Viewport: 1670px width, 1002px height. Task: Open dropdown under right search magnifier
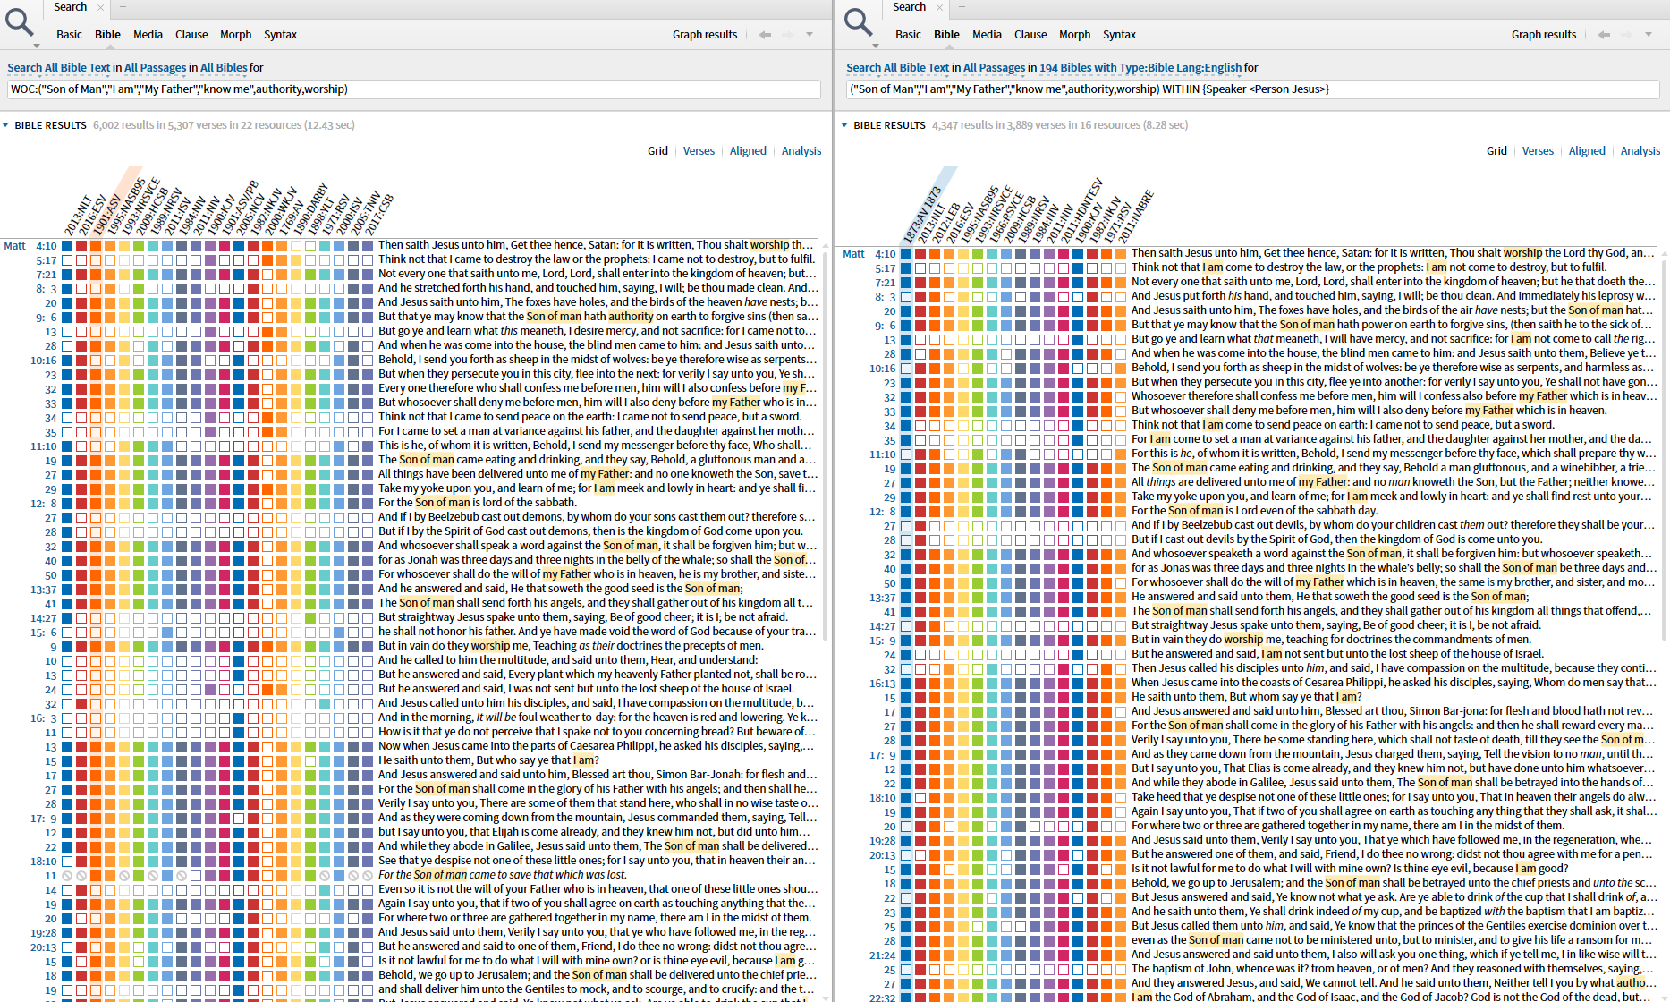click(876, 45)
